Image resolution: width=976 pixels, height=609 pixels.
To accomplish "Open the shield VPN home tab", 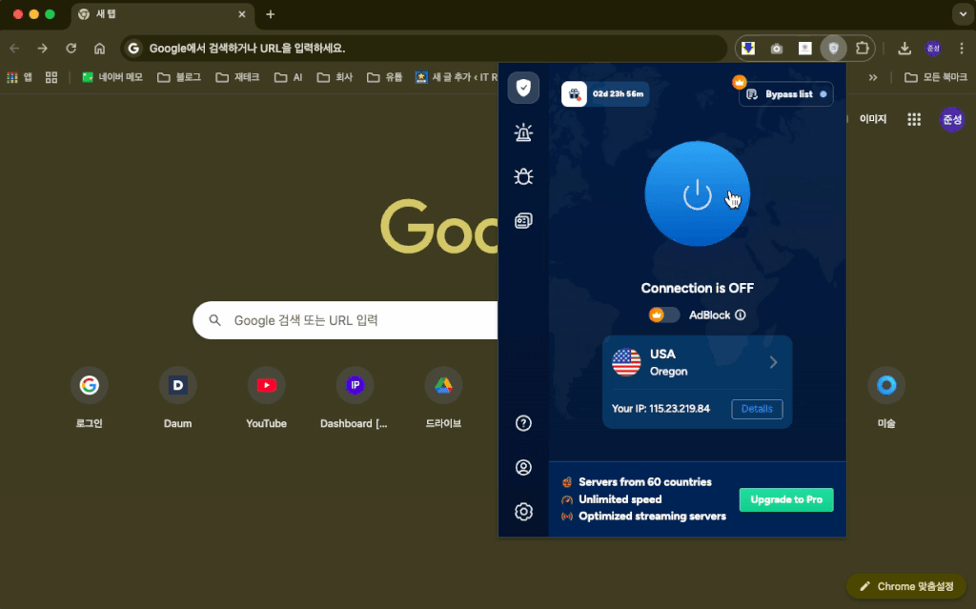I will point(523,89).
